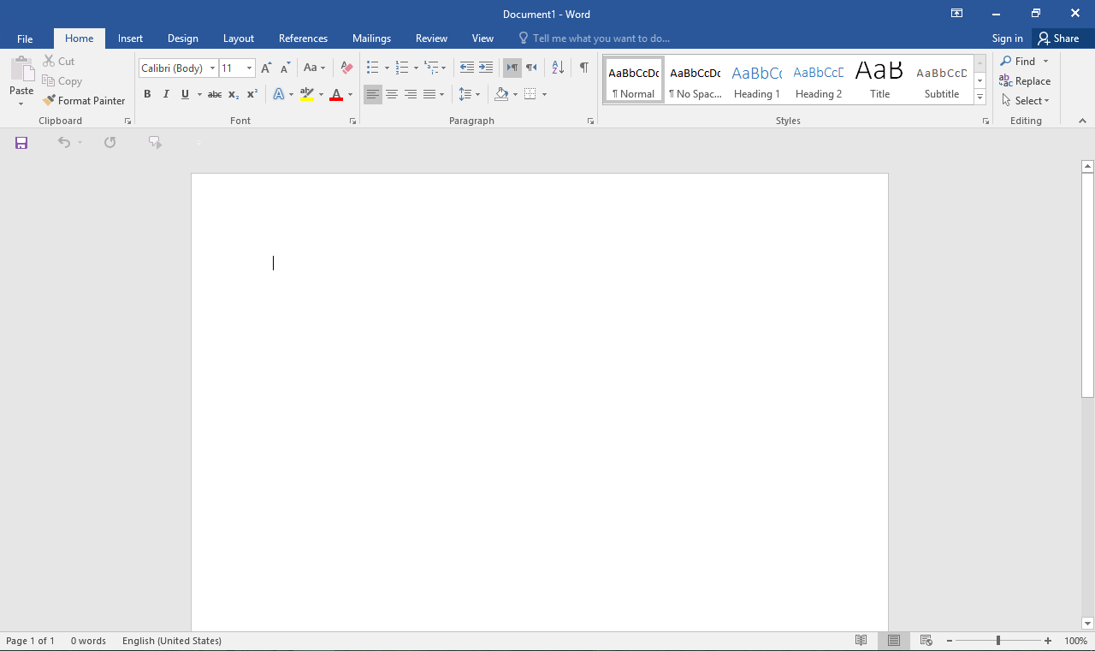
Task: Apply subscript formatting
Action: 234,94
